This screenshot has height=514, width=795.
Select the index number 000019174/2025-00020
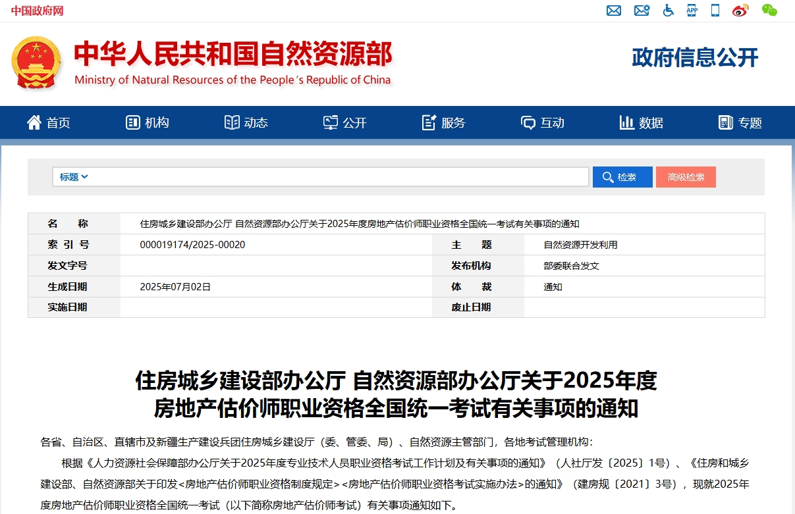192,245
